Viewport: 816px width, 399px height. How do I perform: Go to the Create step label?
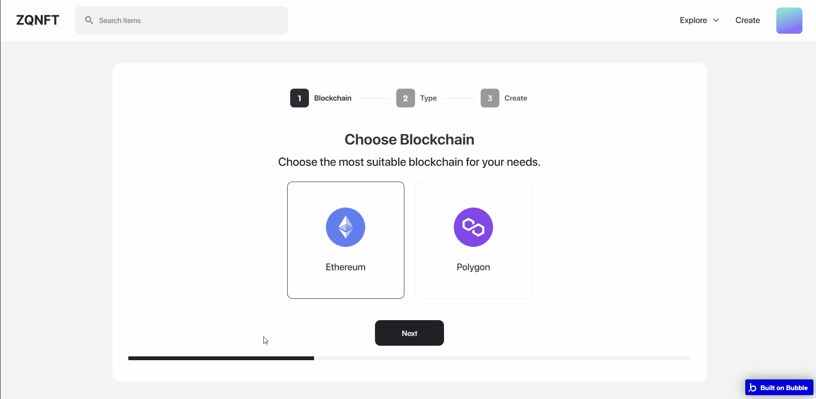pyautogui.click(x=516, y=98)
